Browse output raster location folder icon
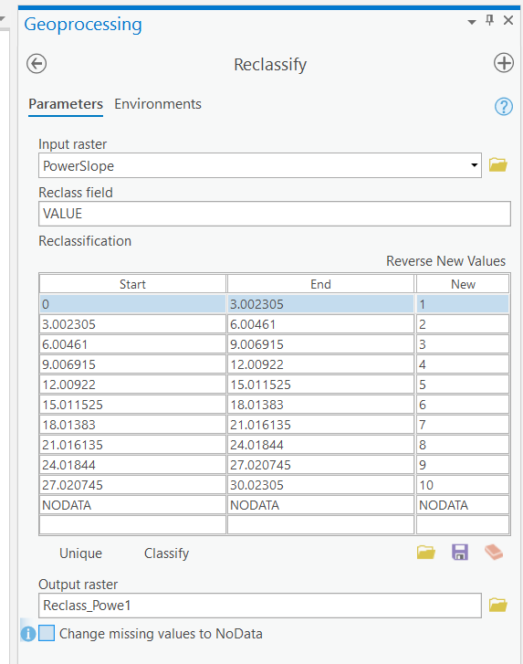The width and height of the screenshot is (523, 664). pyautogui.click(x=498, y=606)
